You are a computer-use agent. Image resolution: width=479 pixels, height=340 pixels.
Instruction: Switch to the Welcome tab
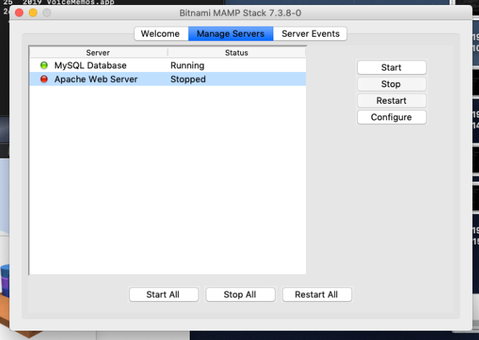161,34
